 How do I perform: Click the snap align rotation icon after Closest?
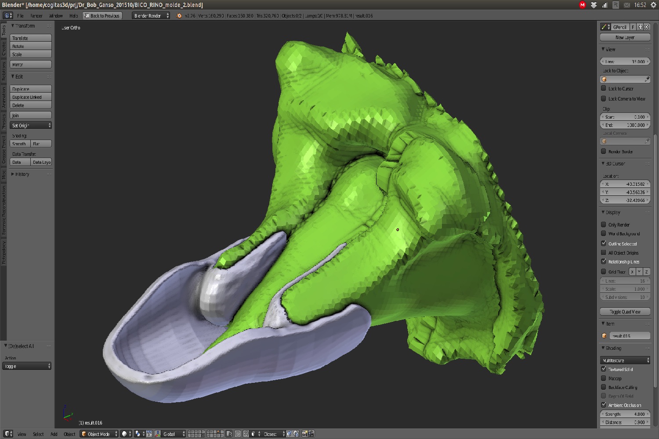pos(289,434)
